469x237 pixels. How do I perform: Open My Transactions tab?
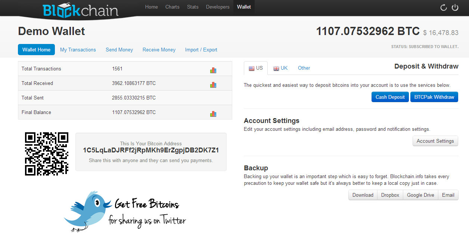click(78, 50)
